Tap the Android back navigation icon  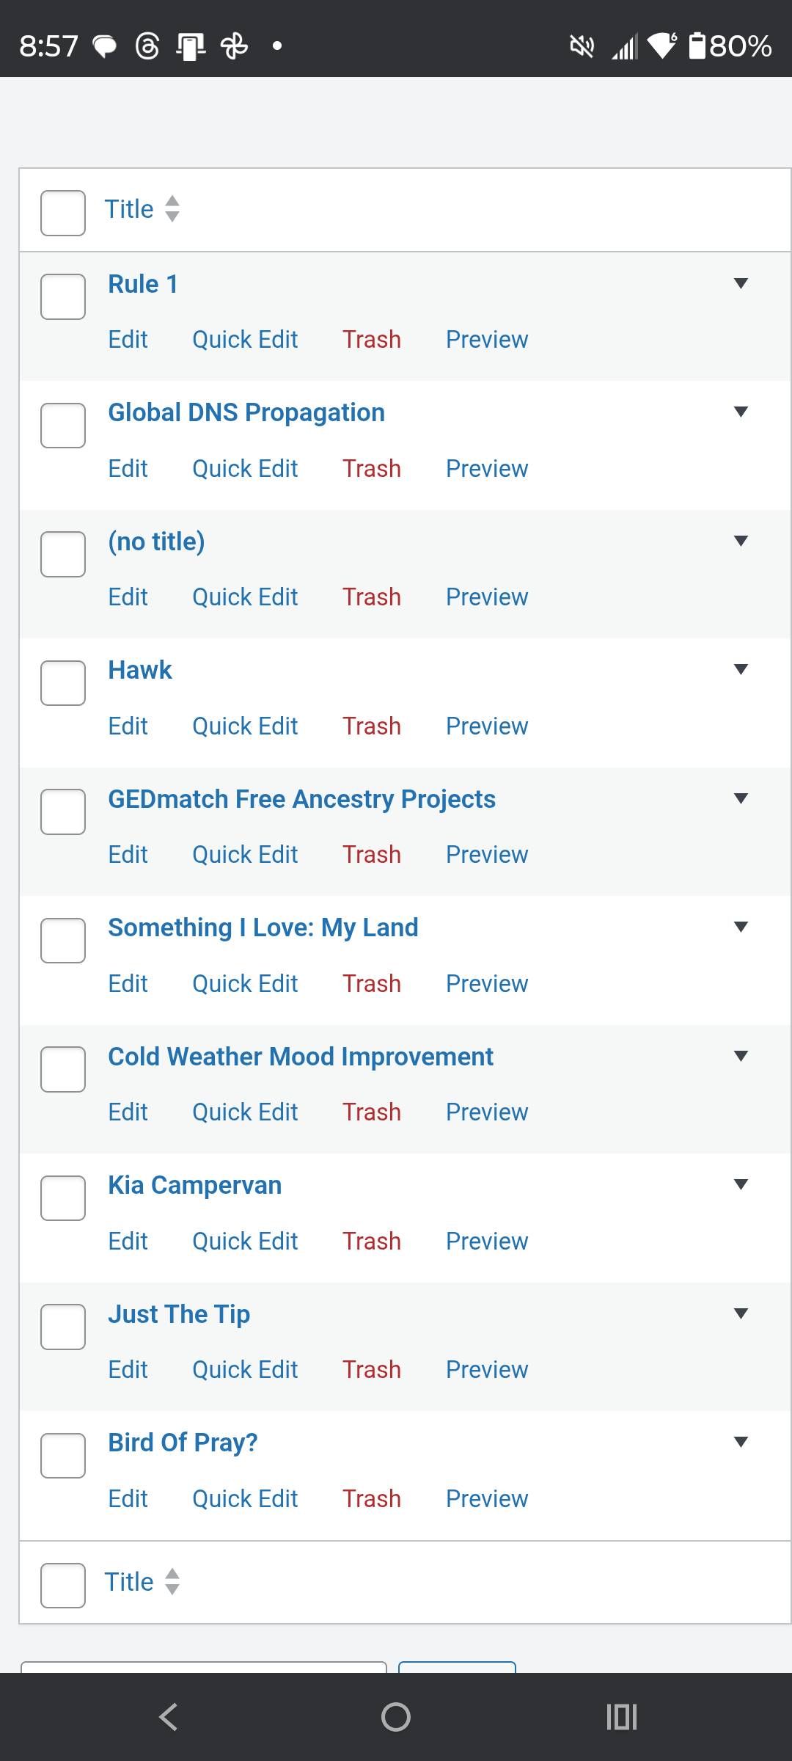pos(169,1716)
